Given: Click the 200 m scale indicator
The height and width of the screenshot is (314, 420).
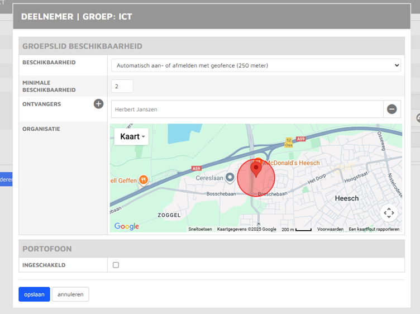Looking at the screenshot, I should pos(296,230).
